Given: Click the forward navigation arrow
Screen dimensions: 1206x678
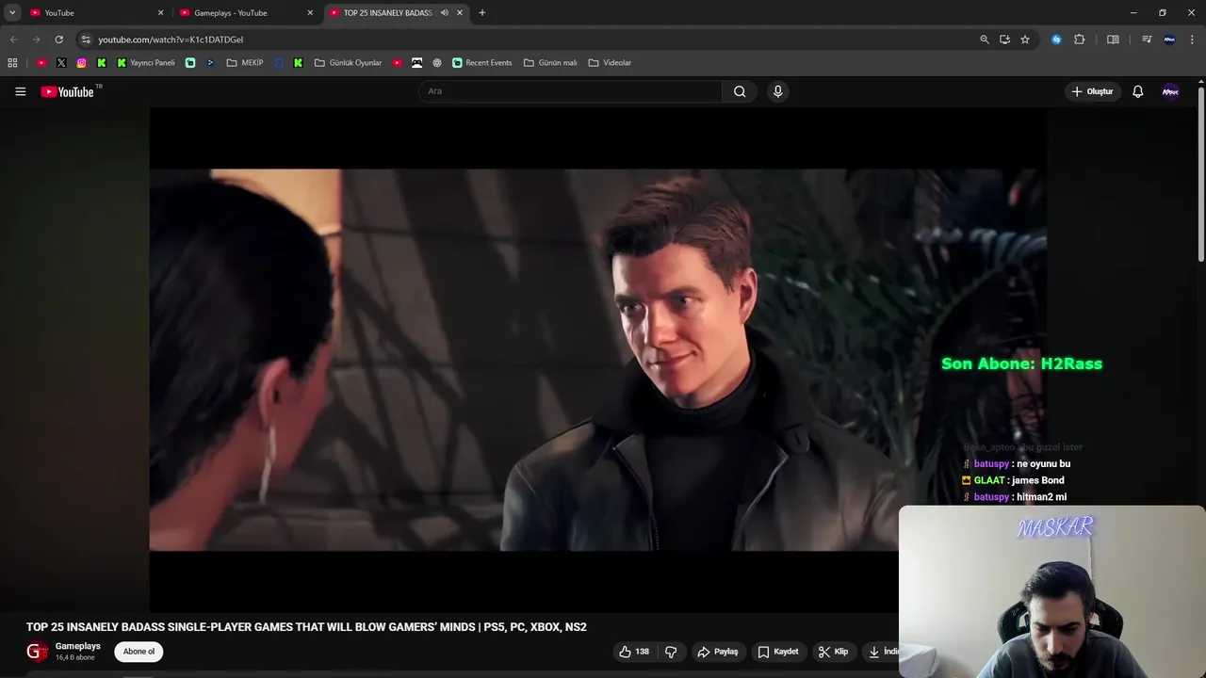Looking at the screenshot, I should click(36, 40).
